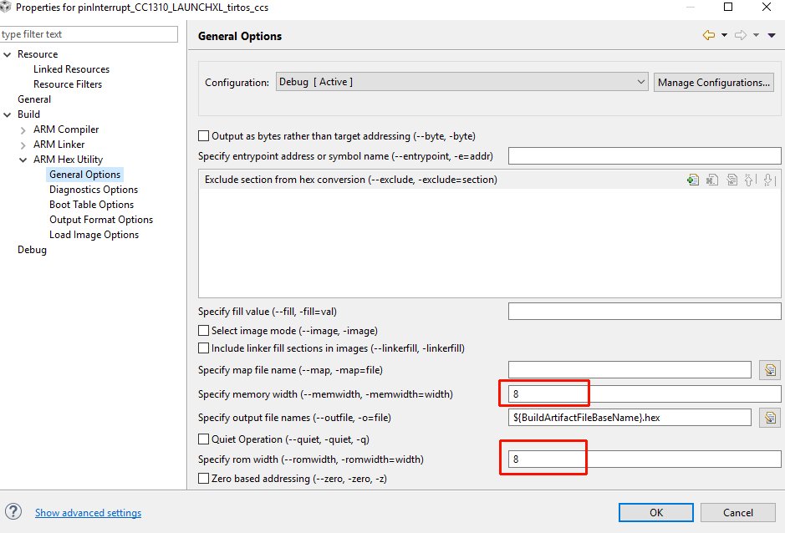The image size is (785, 533).
Task: Open Show advanced settings link
Action: pyautogui.click(x=88, y=512)
